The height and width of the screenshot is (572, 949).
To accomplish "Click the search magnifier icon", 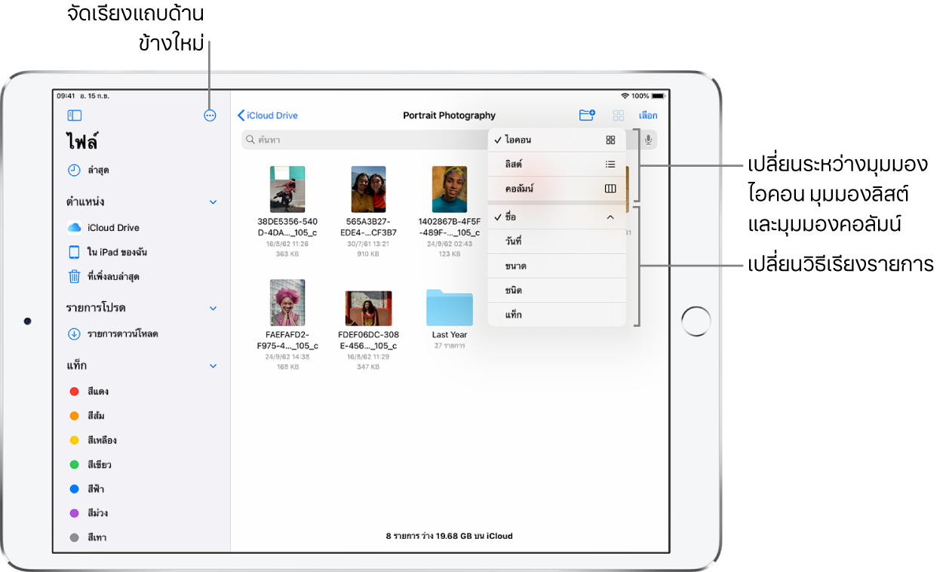I will click(250, 140).
